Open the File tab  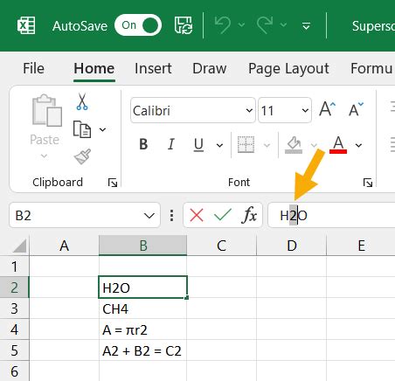click(x=33, y=69)
